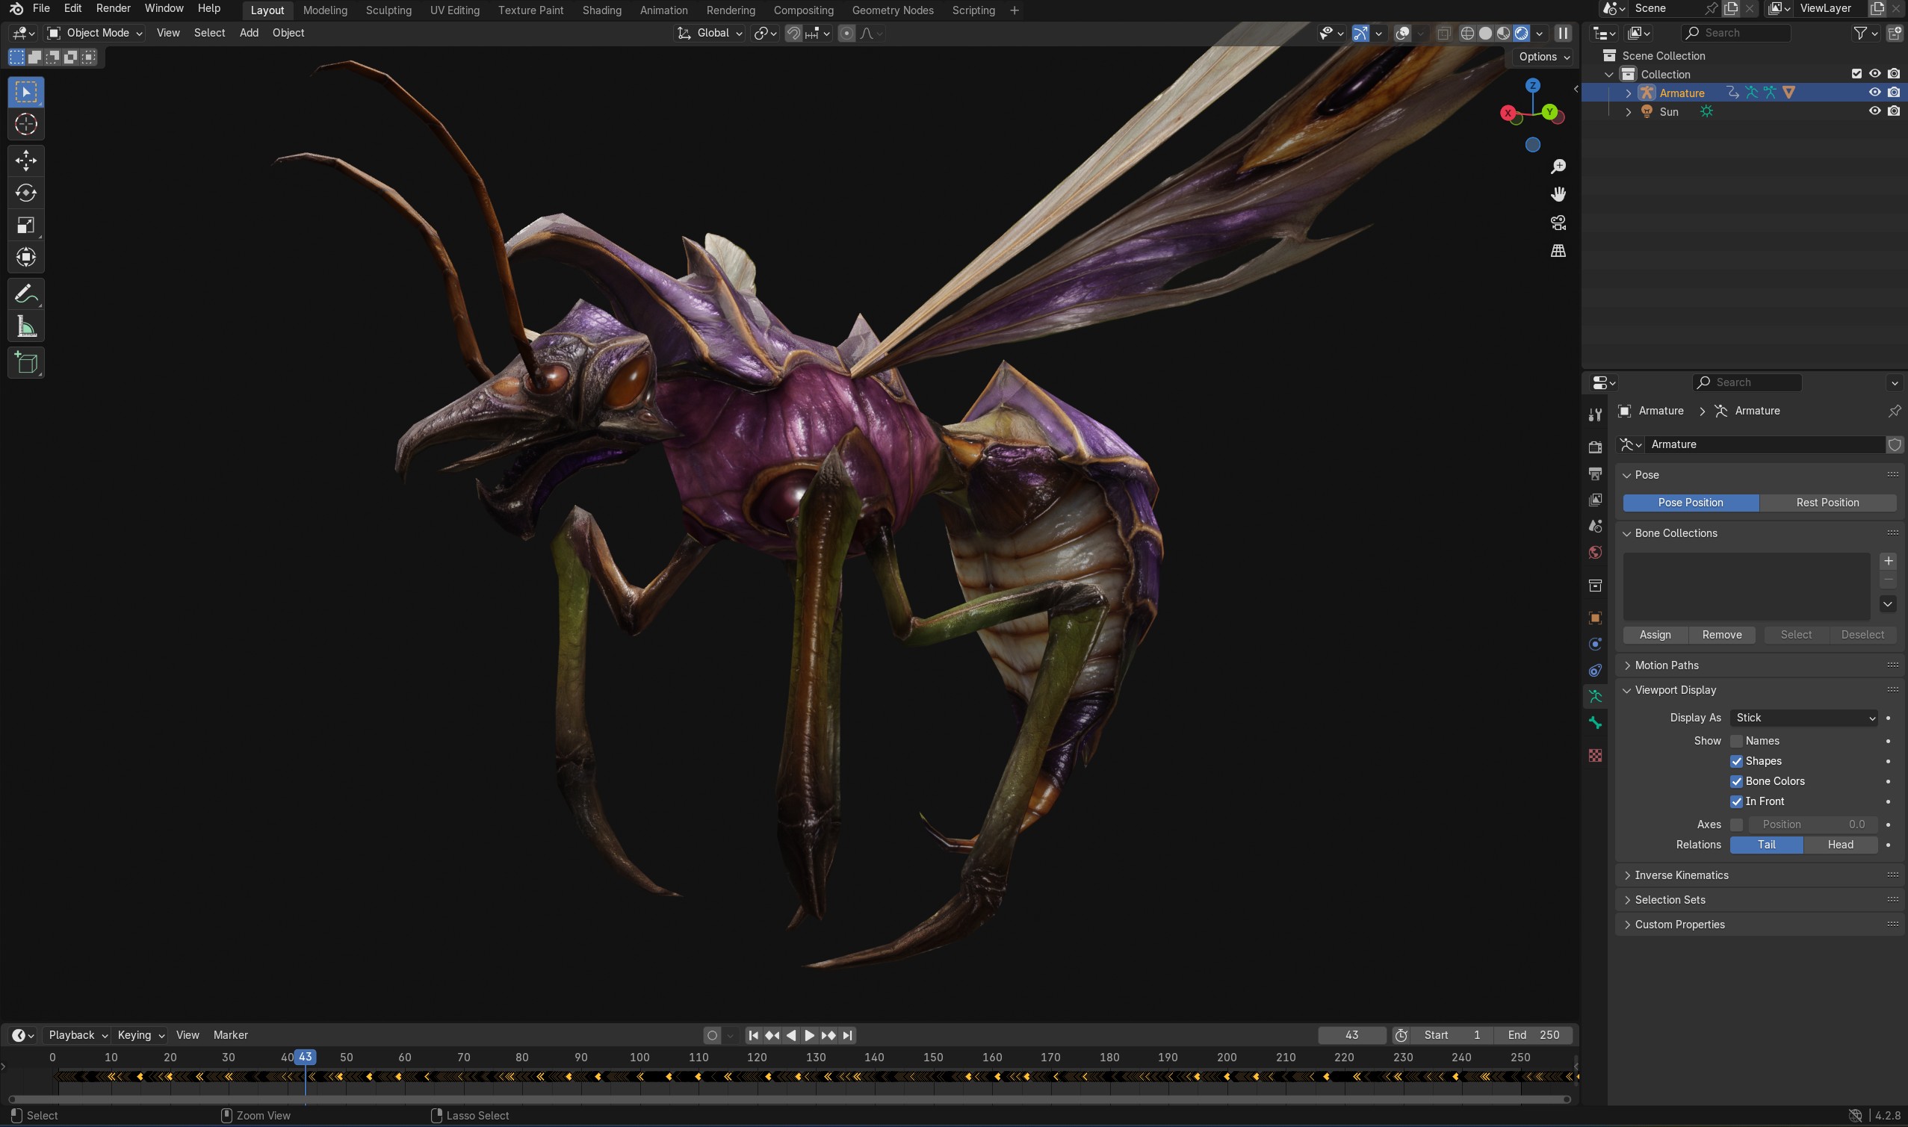Activate the Measure tool

[26, 327]
